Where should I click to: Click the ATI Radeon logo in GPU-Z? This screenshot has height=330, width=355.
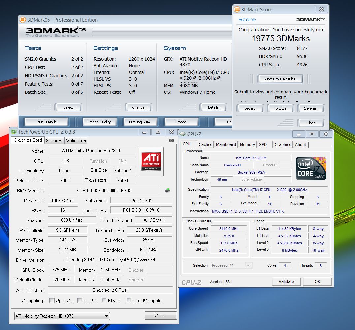tap(151, 162)
